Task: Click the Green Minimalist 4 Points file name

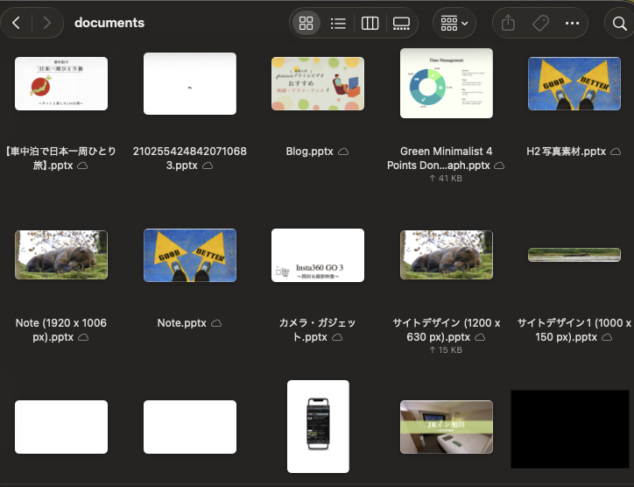Action: [x=439, y=159]
